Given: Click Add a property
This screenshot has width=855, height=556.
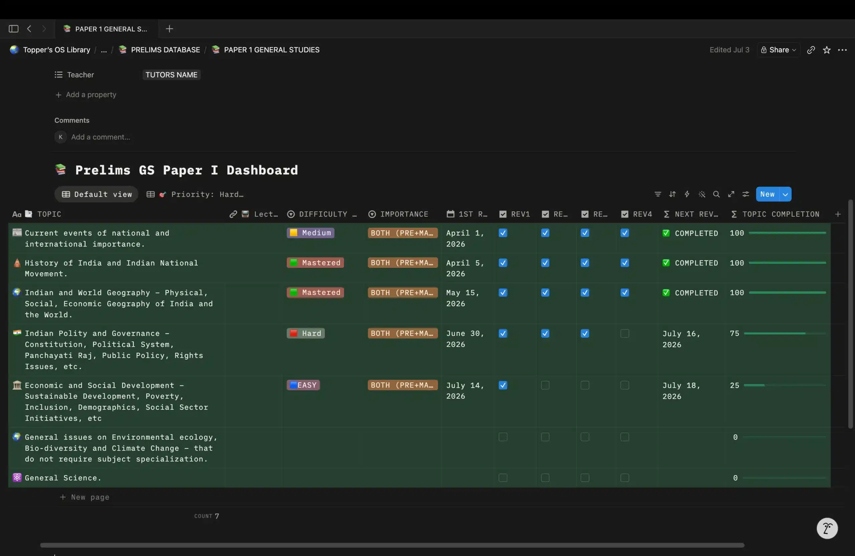Looking at the screenshot, I should [86, 95].
